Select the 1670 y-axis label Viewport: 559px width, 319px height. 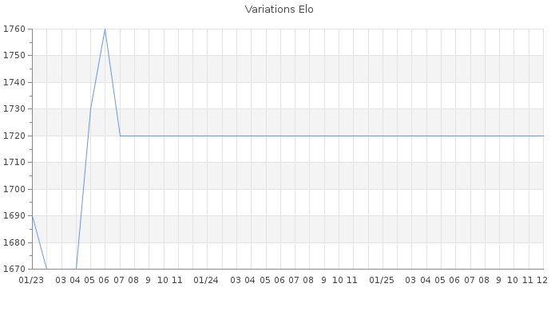(14, 270)
